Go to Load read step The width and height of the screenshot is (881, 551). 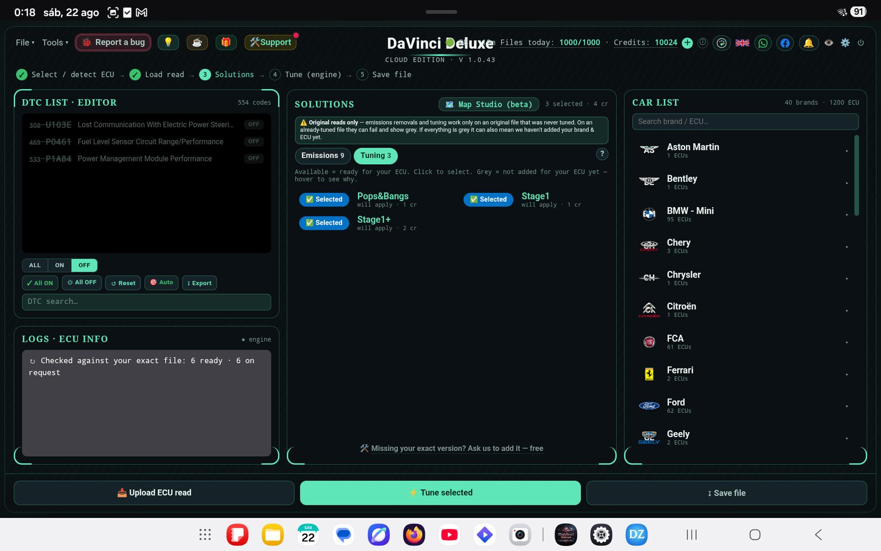(157, 74)
